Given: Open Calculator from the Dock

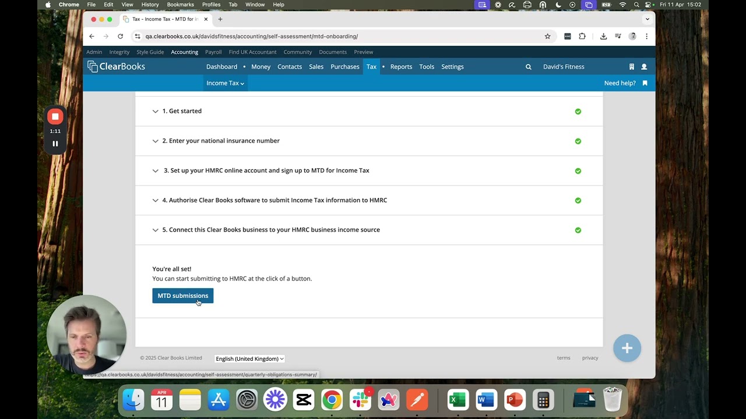Looking at the screenshot, I should tap(543, 400).
